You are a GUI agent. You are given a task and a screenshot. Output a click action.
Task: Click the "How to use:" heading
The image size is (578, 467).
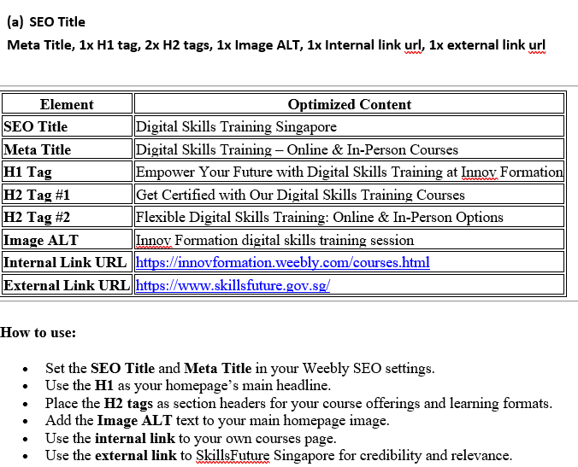(x=38, y=332)
